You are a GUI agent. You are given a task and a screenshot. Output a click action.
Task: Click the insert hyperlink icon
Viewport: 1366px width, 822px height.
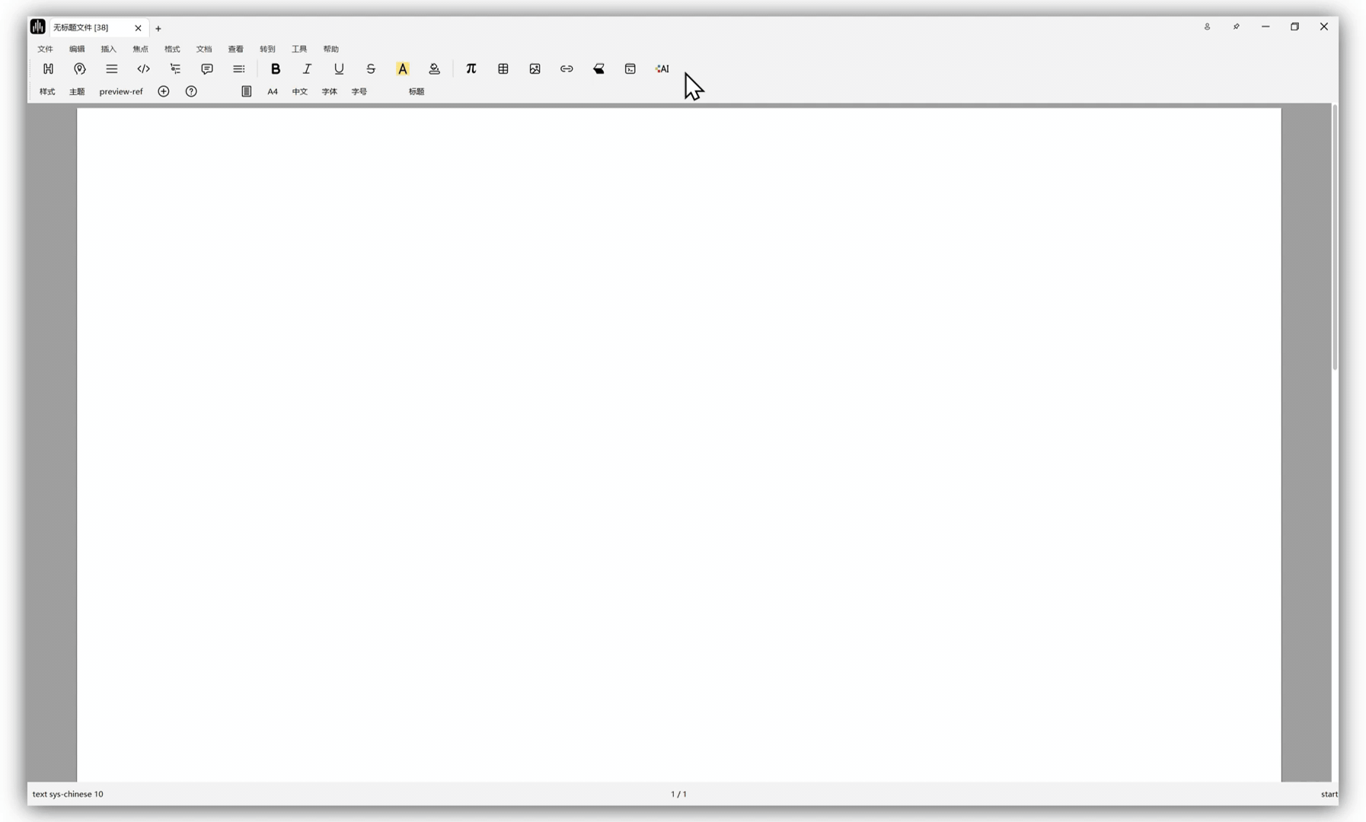click(x=567, y=68)
